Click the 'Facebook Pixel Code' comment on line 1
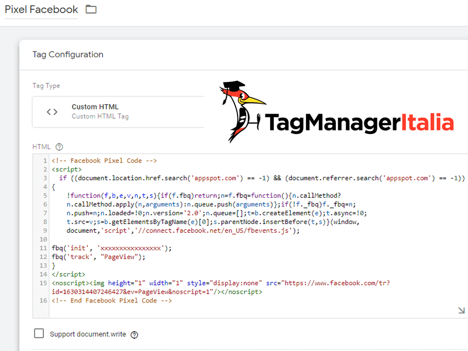This screenshot has height=351, width=468. click(104, 160)
